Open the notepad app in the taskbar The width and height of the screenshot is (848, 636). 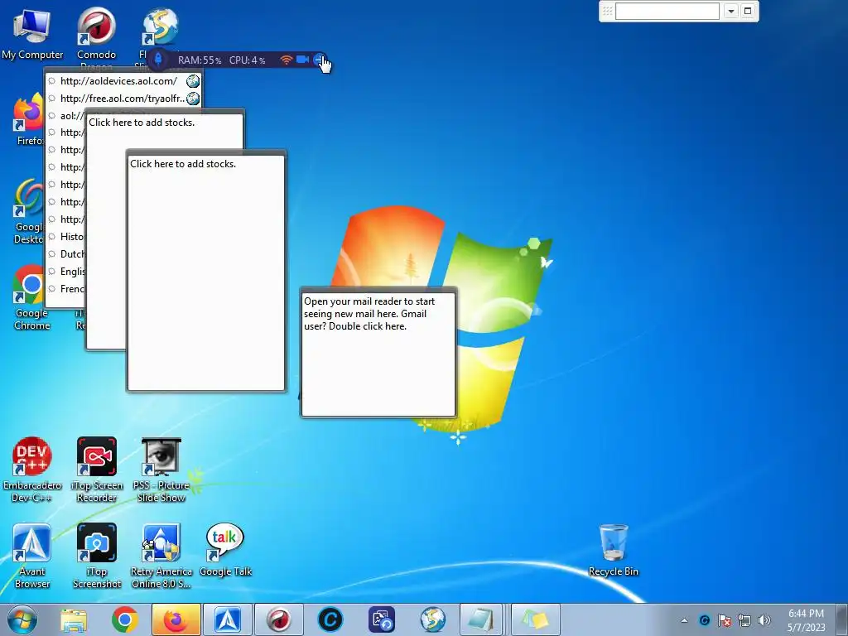481,619
